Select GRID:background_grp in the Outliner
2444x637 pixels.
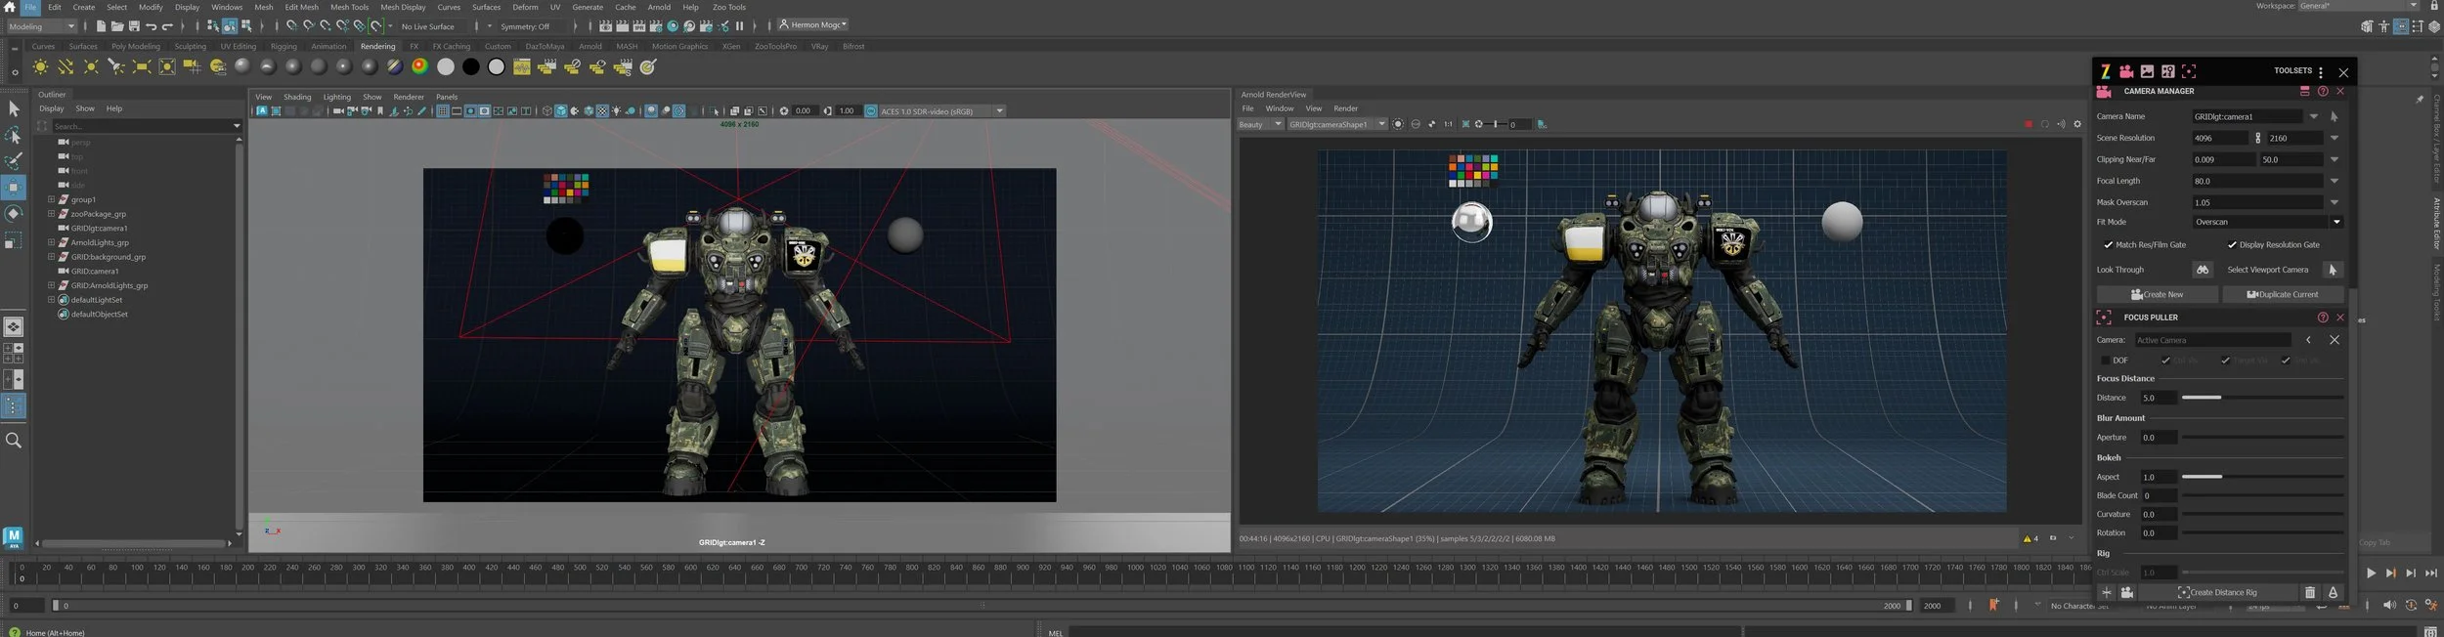108,257
